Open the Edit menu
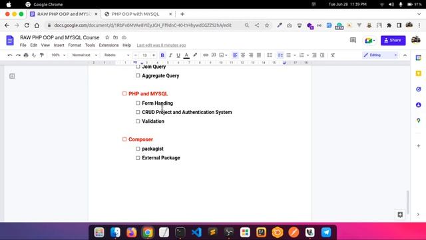426x240 pixels. [34, 45]
